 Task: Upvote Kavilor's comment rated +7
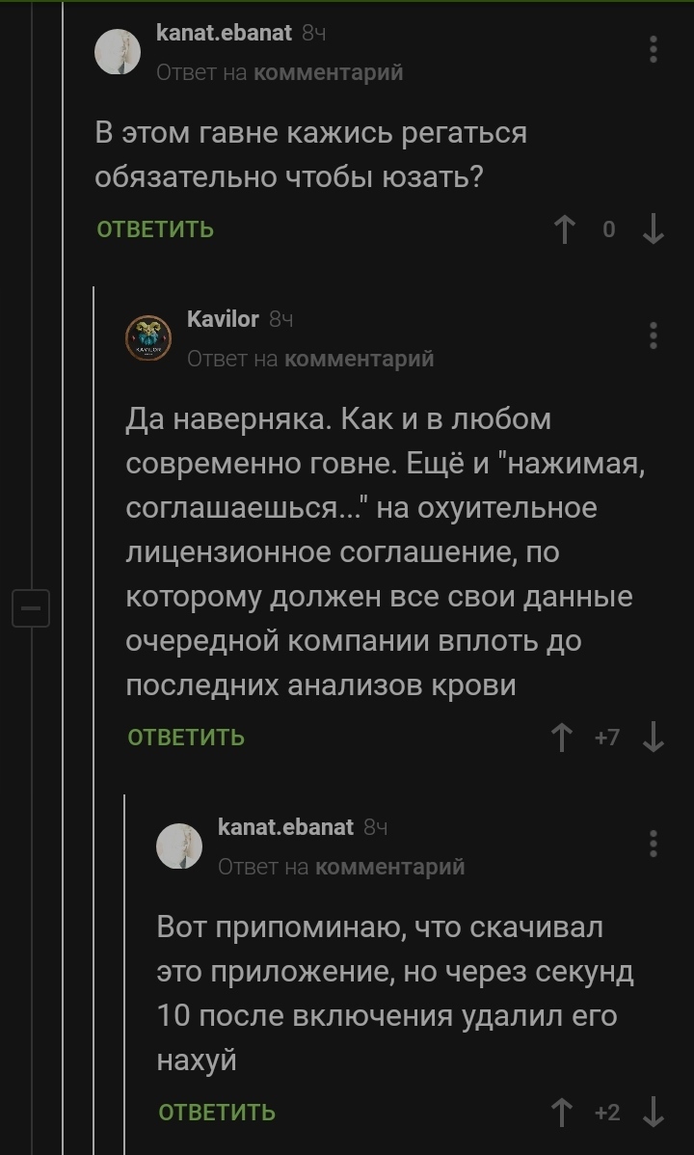(562, 739)
